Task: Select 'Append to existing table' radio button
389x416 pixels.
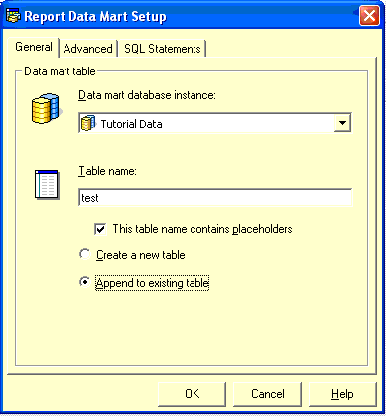Action: (x=85, y=283)
